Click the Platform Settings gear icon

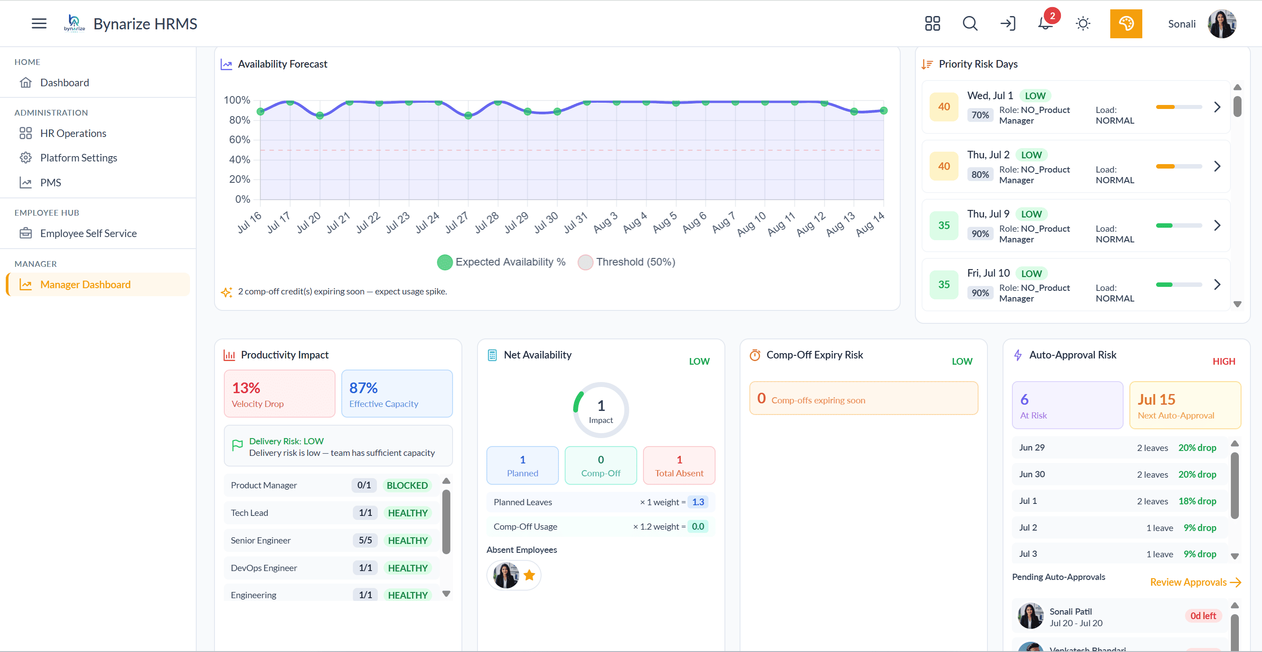[x=26, y=157]
